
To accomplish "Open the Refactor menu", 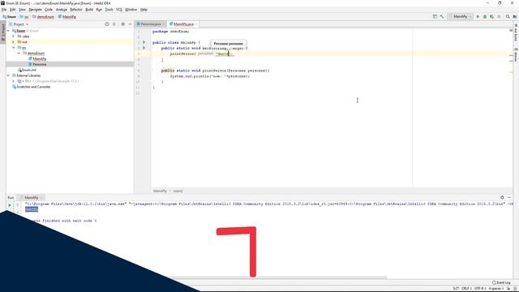I will 76,10.
